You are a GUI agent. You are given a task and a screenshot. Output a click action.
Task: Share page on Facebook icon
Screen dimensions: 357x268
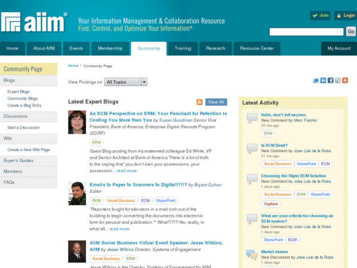tap(330, 80)
